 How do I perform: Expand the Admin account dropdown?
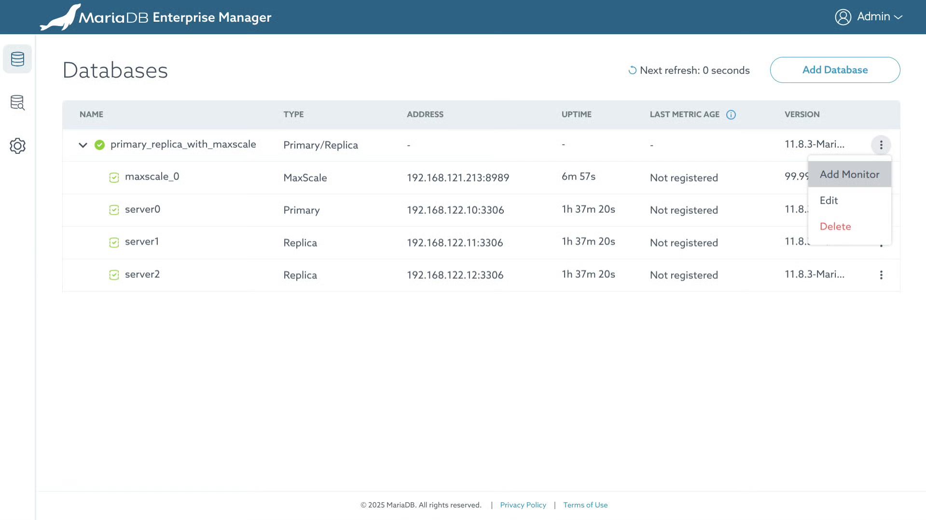(898, 17)
